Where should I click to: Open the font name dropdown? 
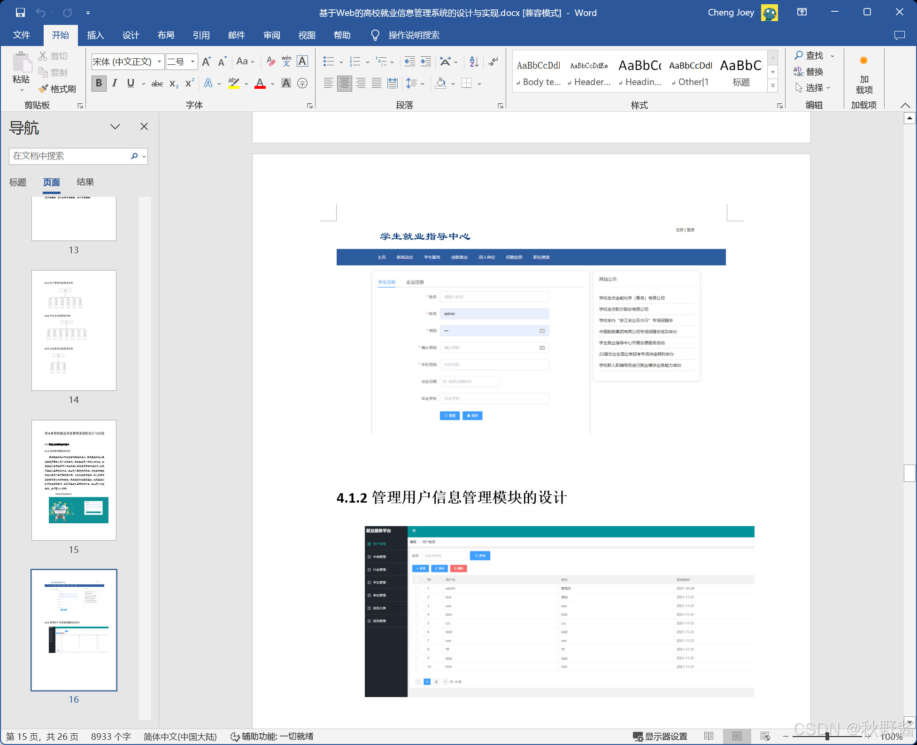(159, 62)
